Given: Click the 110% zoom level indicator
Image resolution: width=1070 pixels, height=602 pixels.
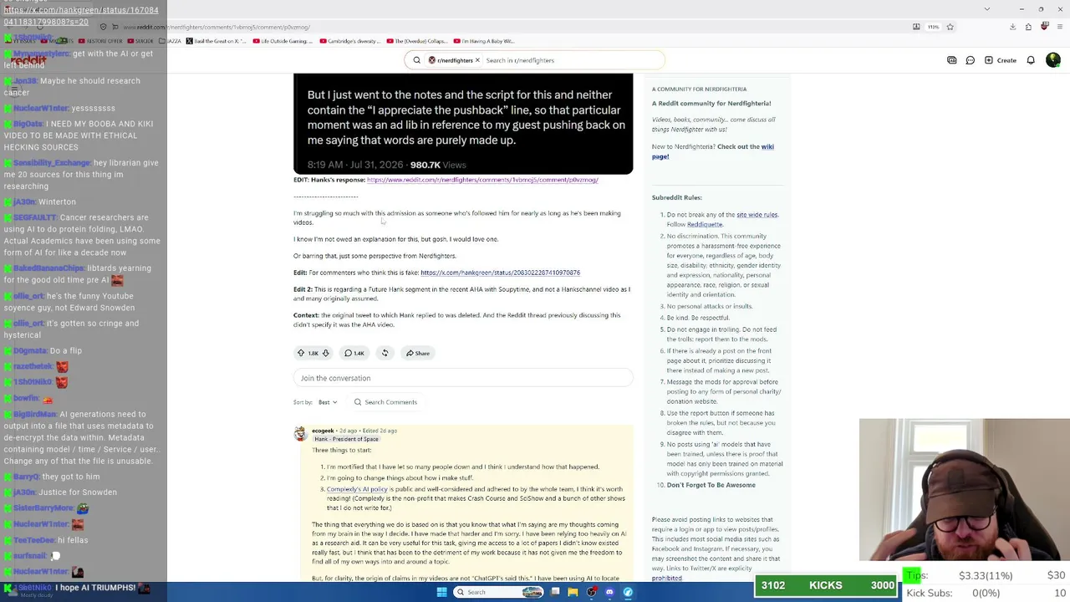Looking at the screenshot, I should [x=933, y=27].
